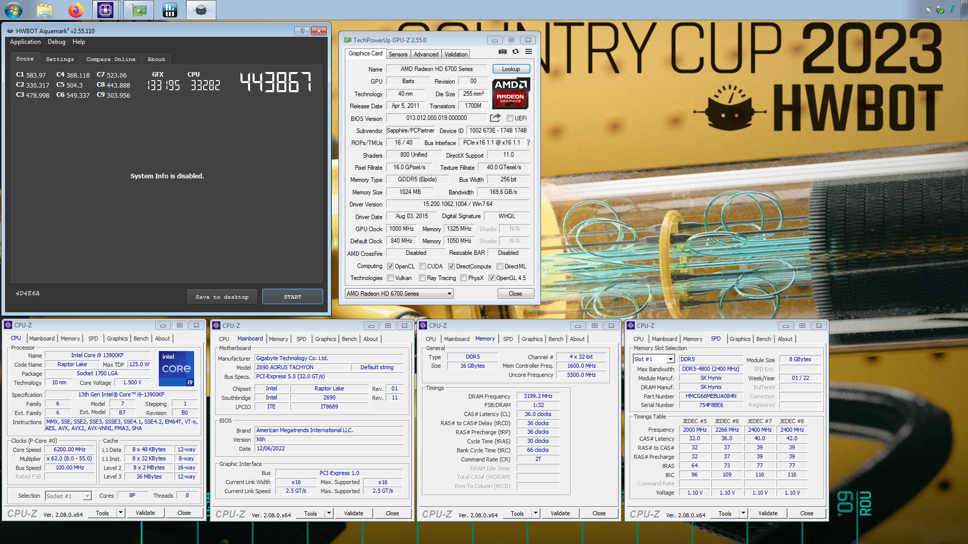Toggle the CUDA checkbox

click(x=422, y=266)
